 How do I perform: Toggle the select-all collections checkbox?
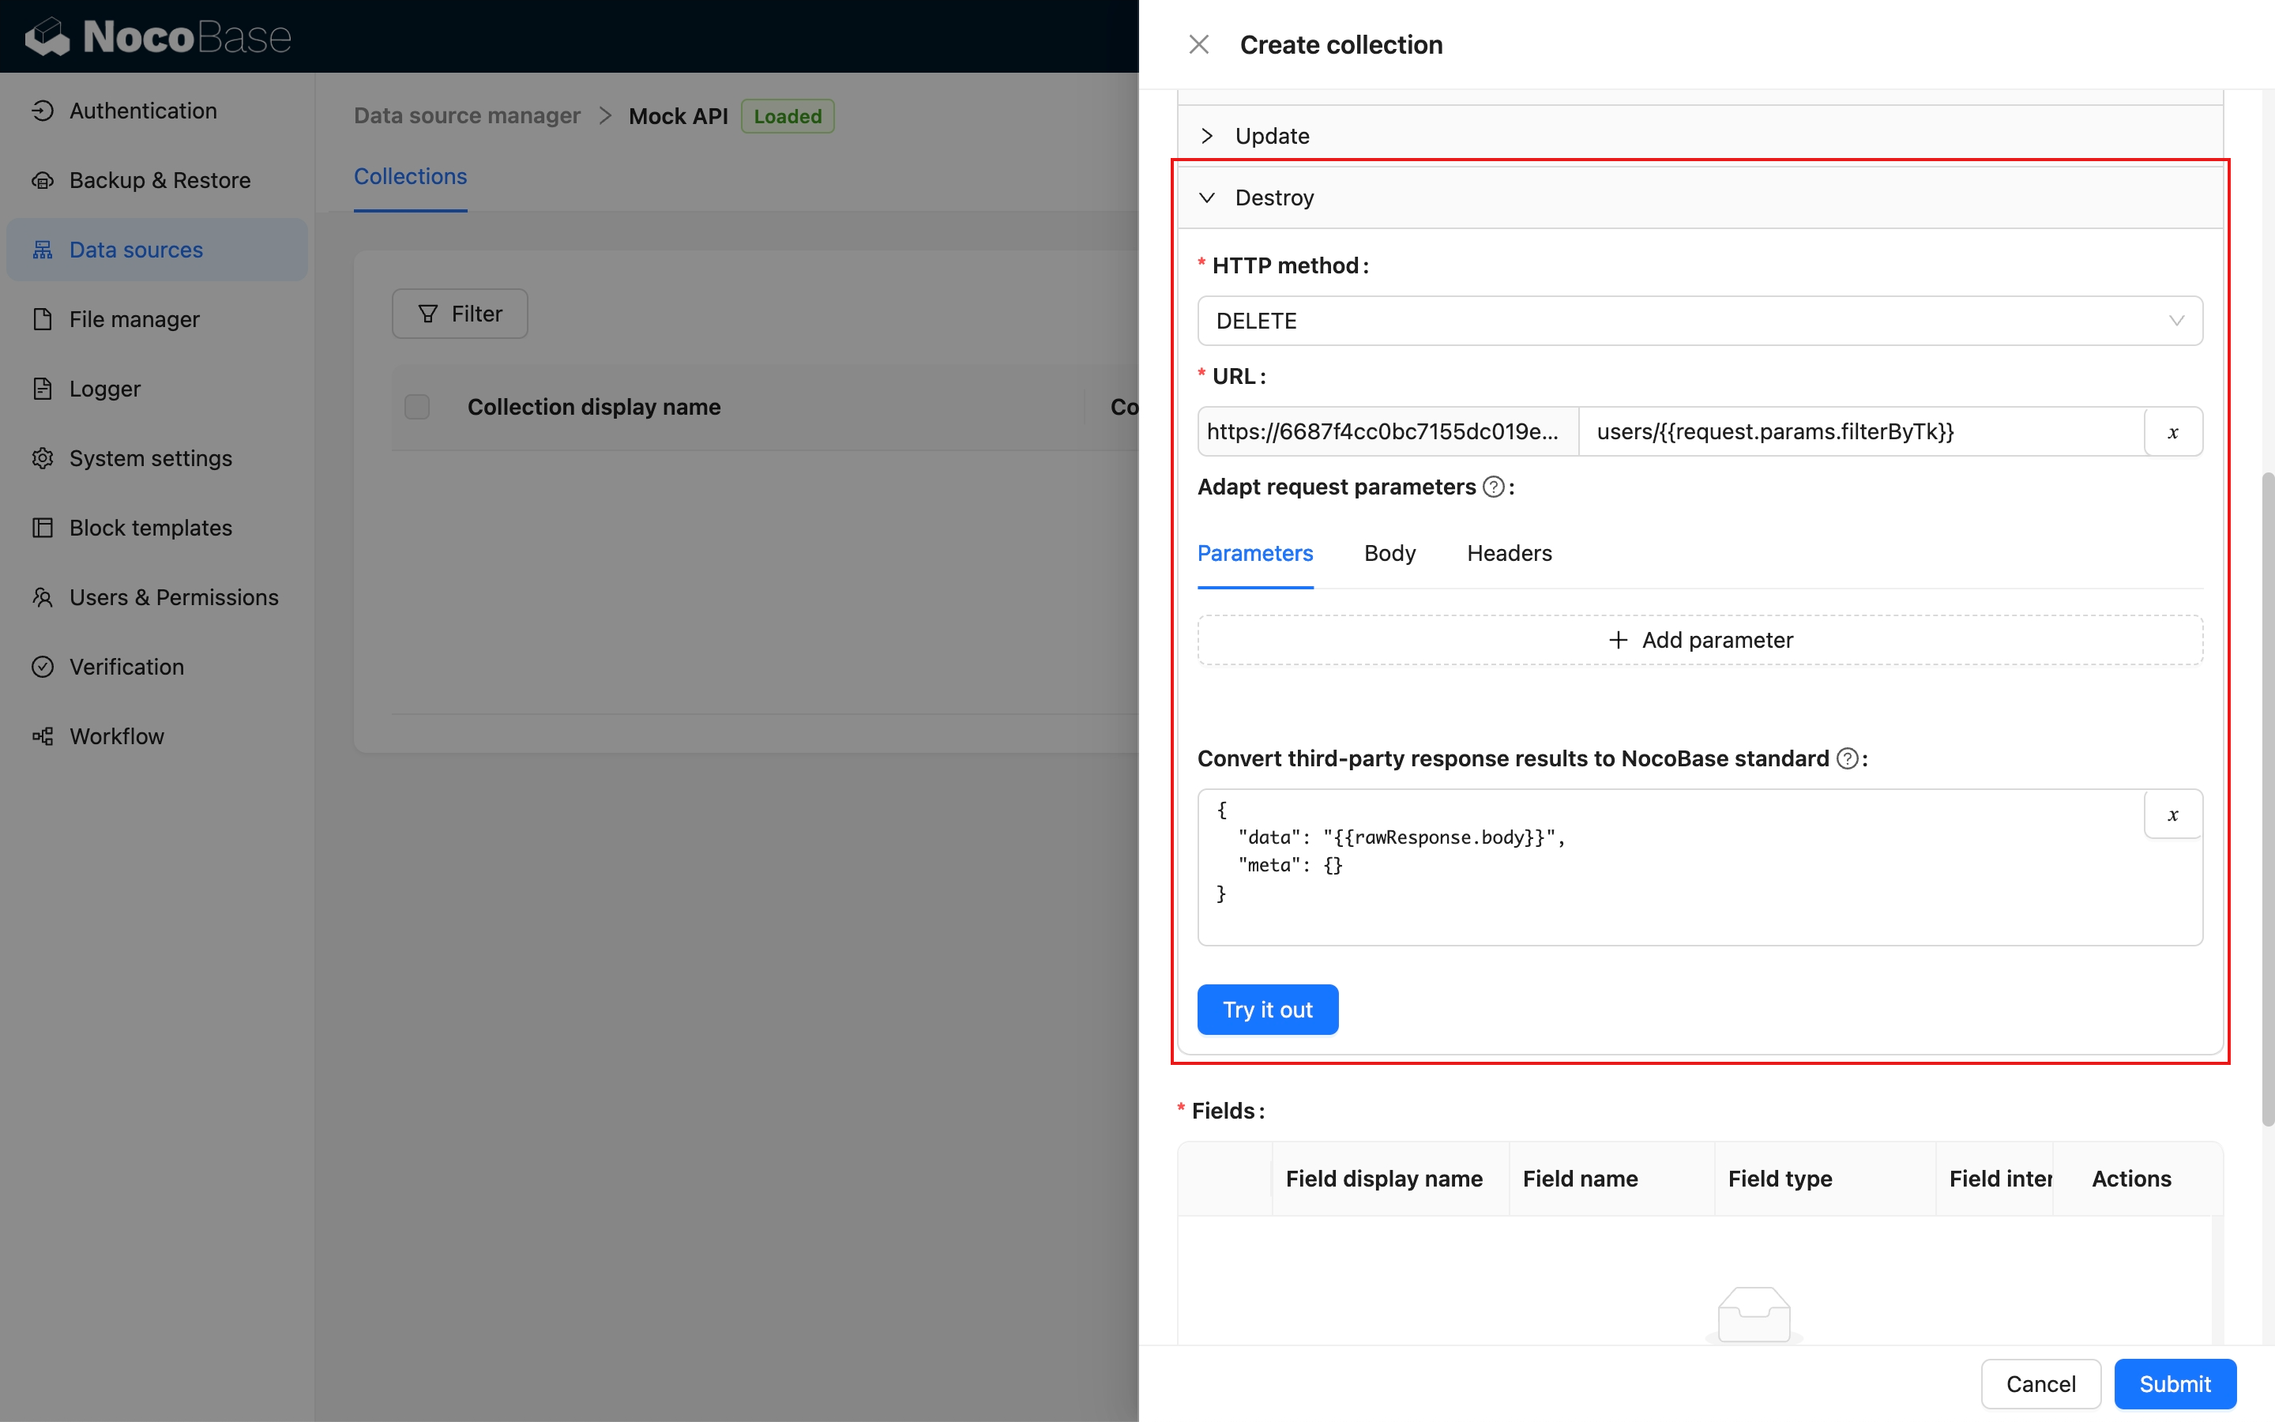(x=416, y=407)
